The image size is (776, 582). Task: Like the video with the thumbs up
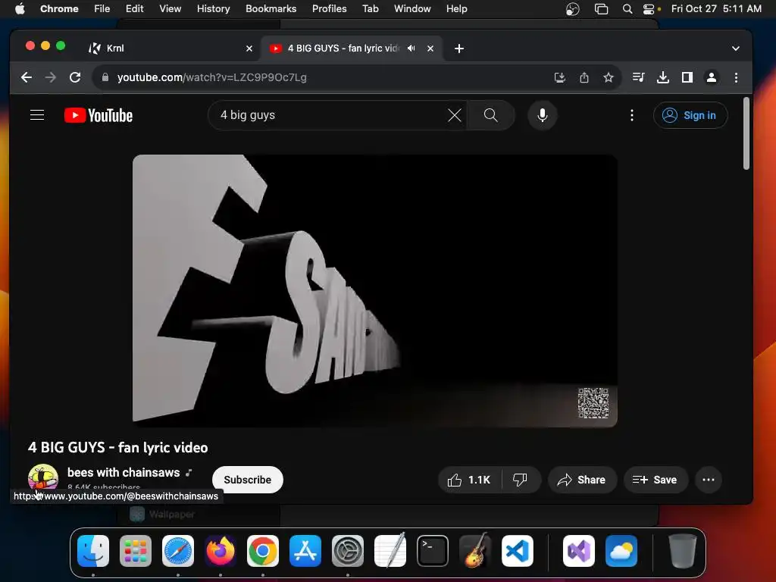469,480
